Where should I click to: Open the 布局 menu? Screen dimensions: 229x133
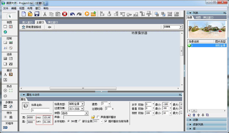coord(30,8)
